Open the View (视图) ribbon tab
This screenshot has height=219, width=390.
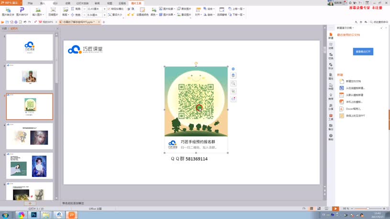(110, 3)
